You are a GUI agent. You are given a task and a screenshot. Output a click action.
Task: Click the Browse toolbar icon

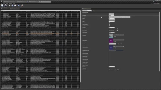[5, 6]
